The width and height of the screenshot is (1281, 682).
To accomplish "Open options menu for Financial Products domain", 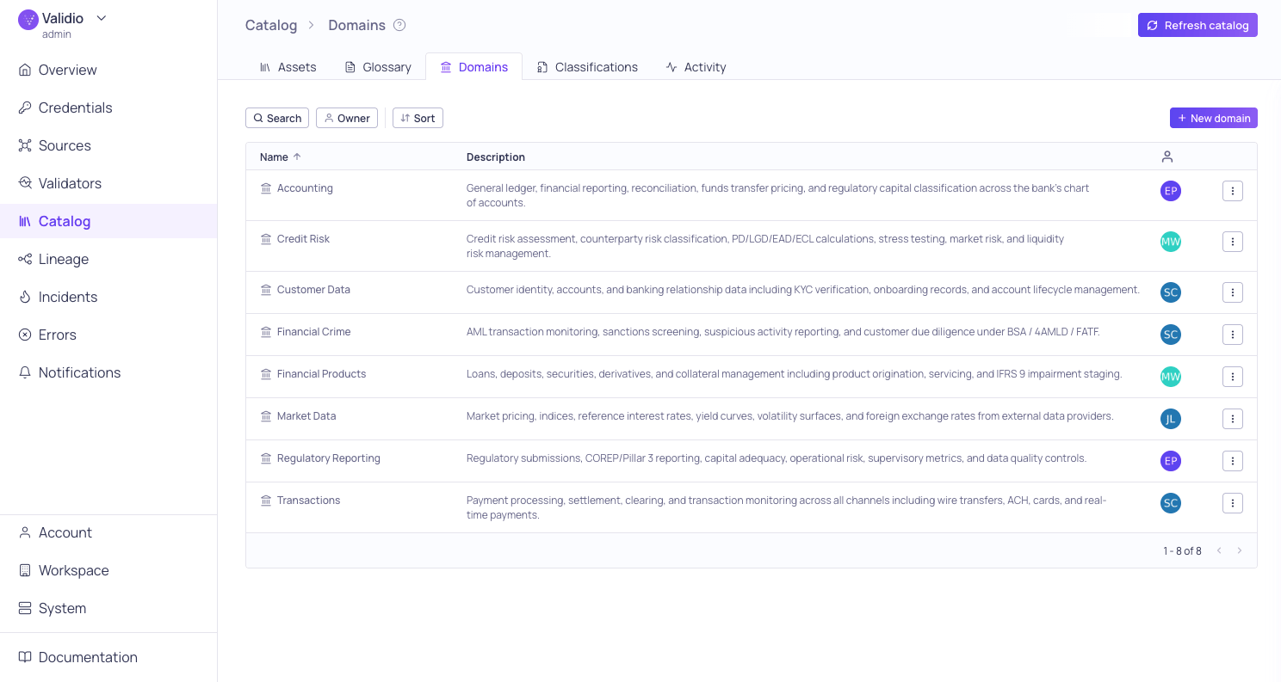I will click(1233, 377).
